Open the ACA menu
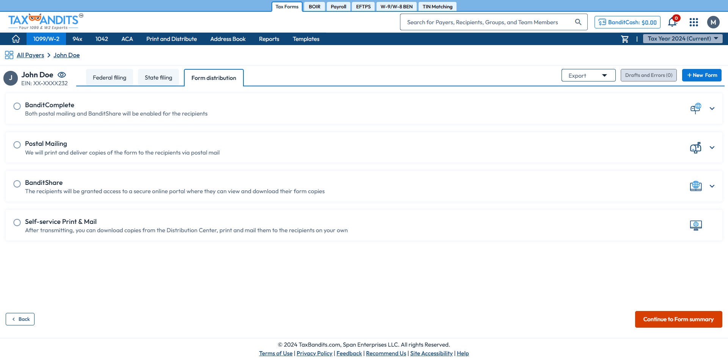 [127, 39]
